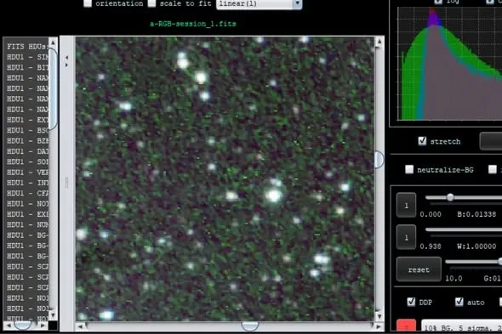Click the image viewer scroll-up arrow

[379, 42]
